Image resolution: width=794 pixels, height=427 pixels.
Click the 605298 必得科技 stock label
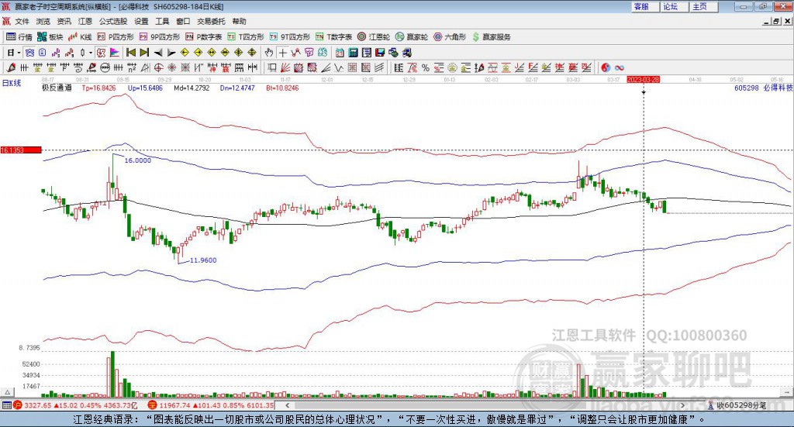coord(764,88)
